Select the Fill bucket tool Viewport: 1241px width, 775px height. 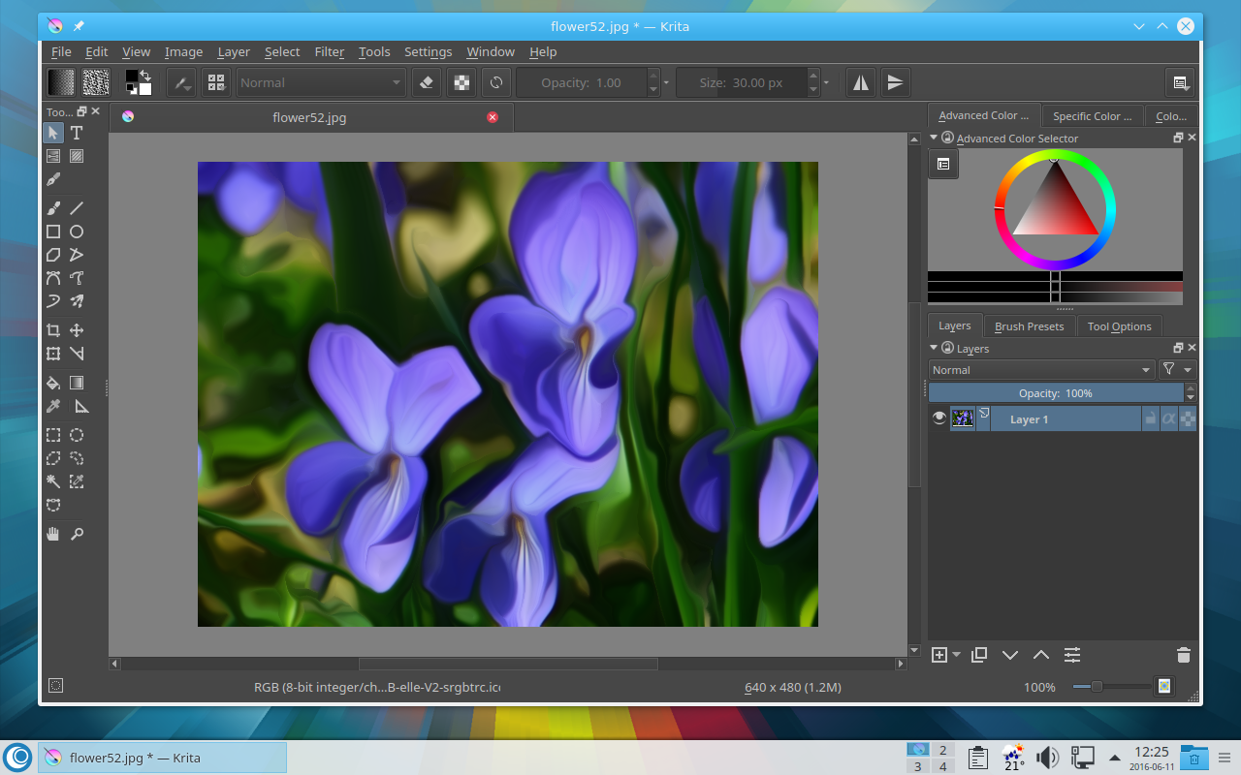coord(53,383)
